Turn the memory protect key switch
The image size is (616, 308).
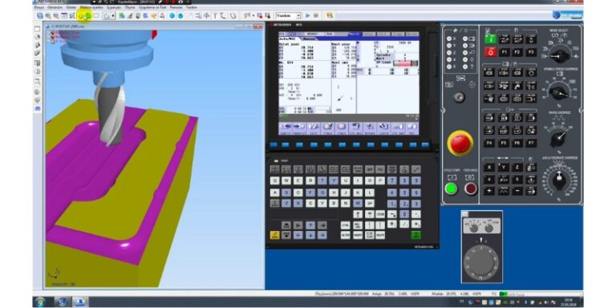[x=459, y=97]
